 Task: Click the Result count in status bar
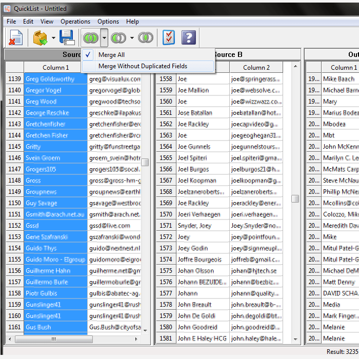[342, 351]
